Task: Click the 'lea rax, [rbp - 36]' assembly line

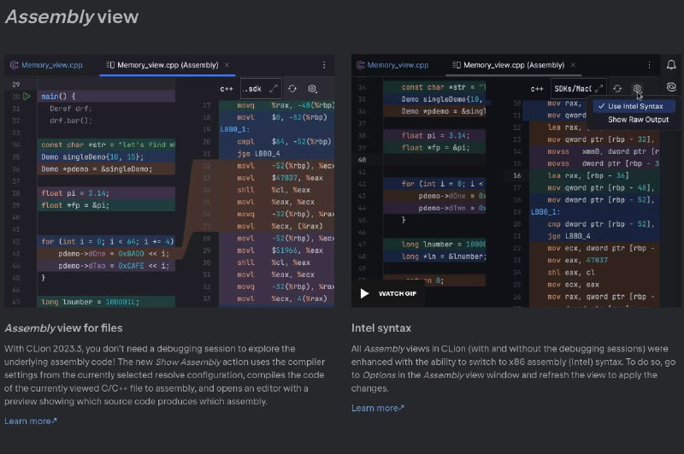Action: coord(588,175)
